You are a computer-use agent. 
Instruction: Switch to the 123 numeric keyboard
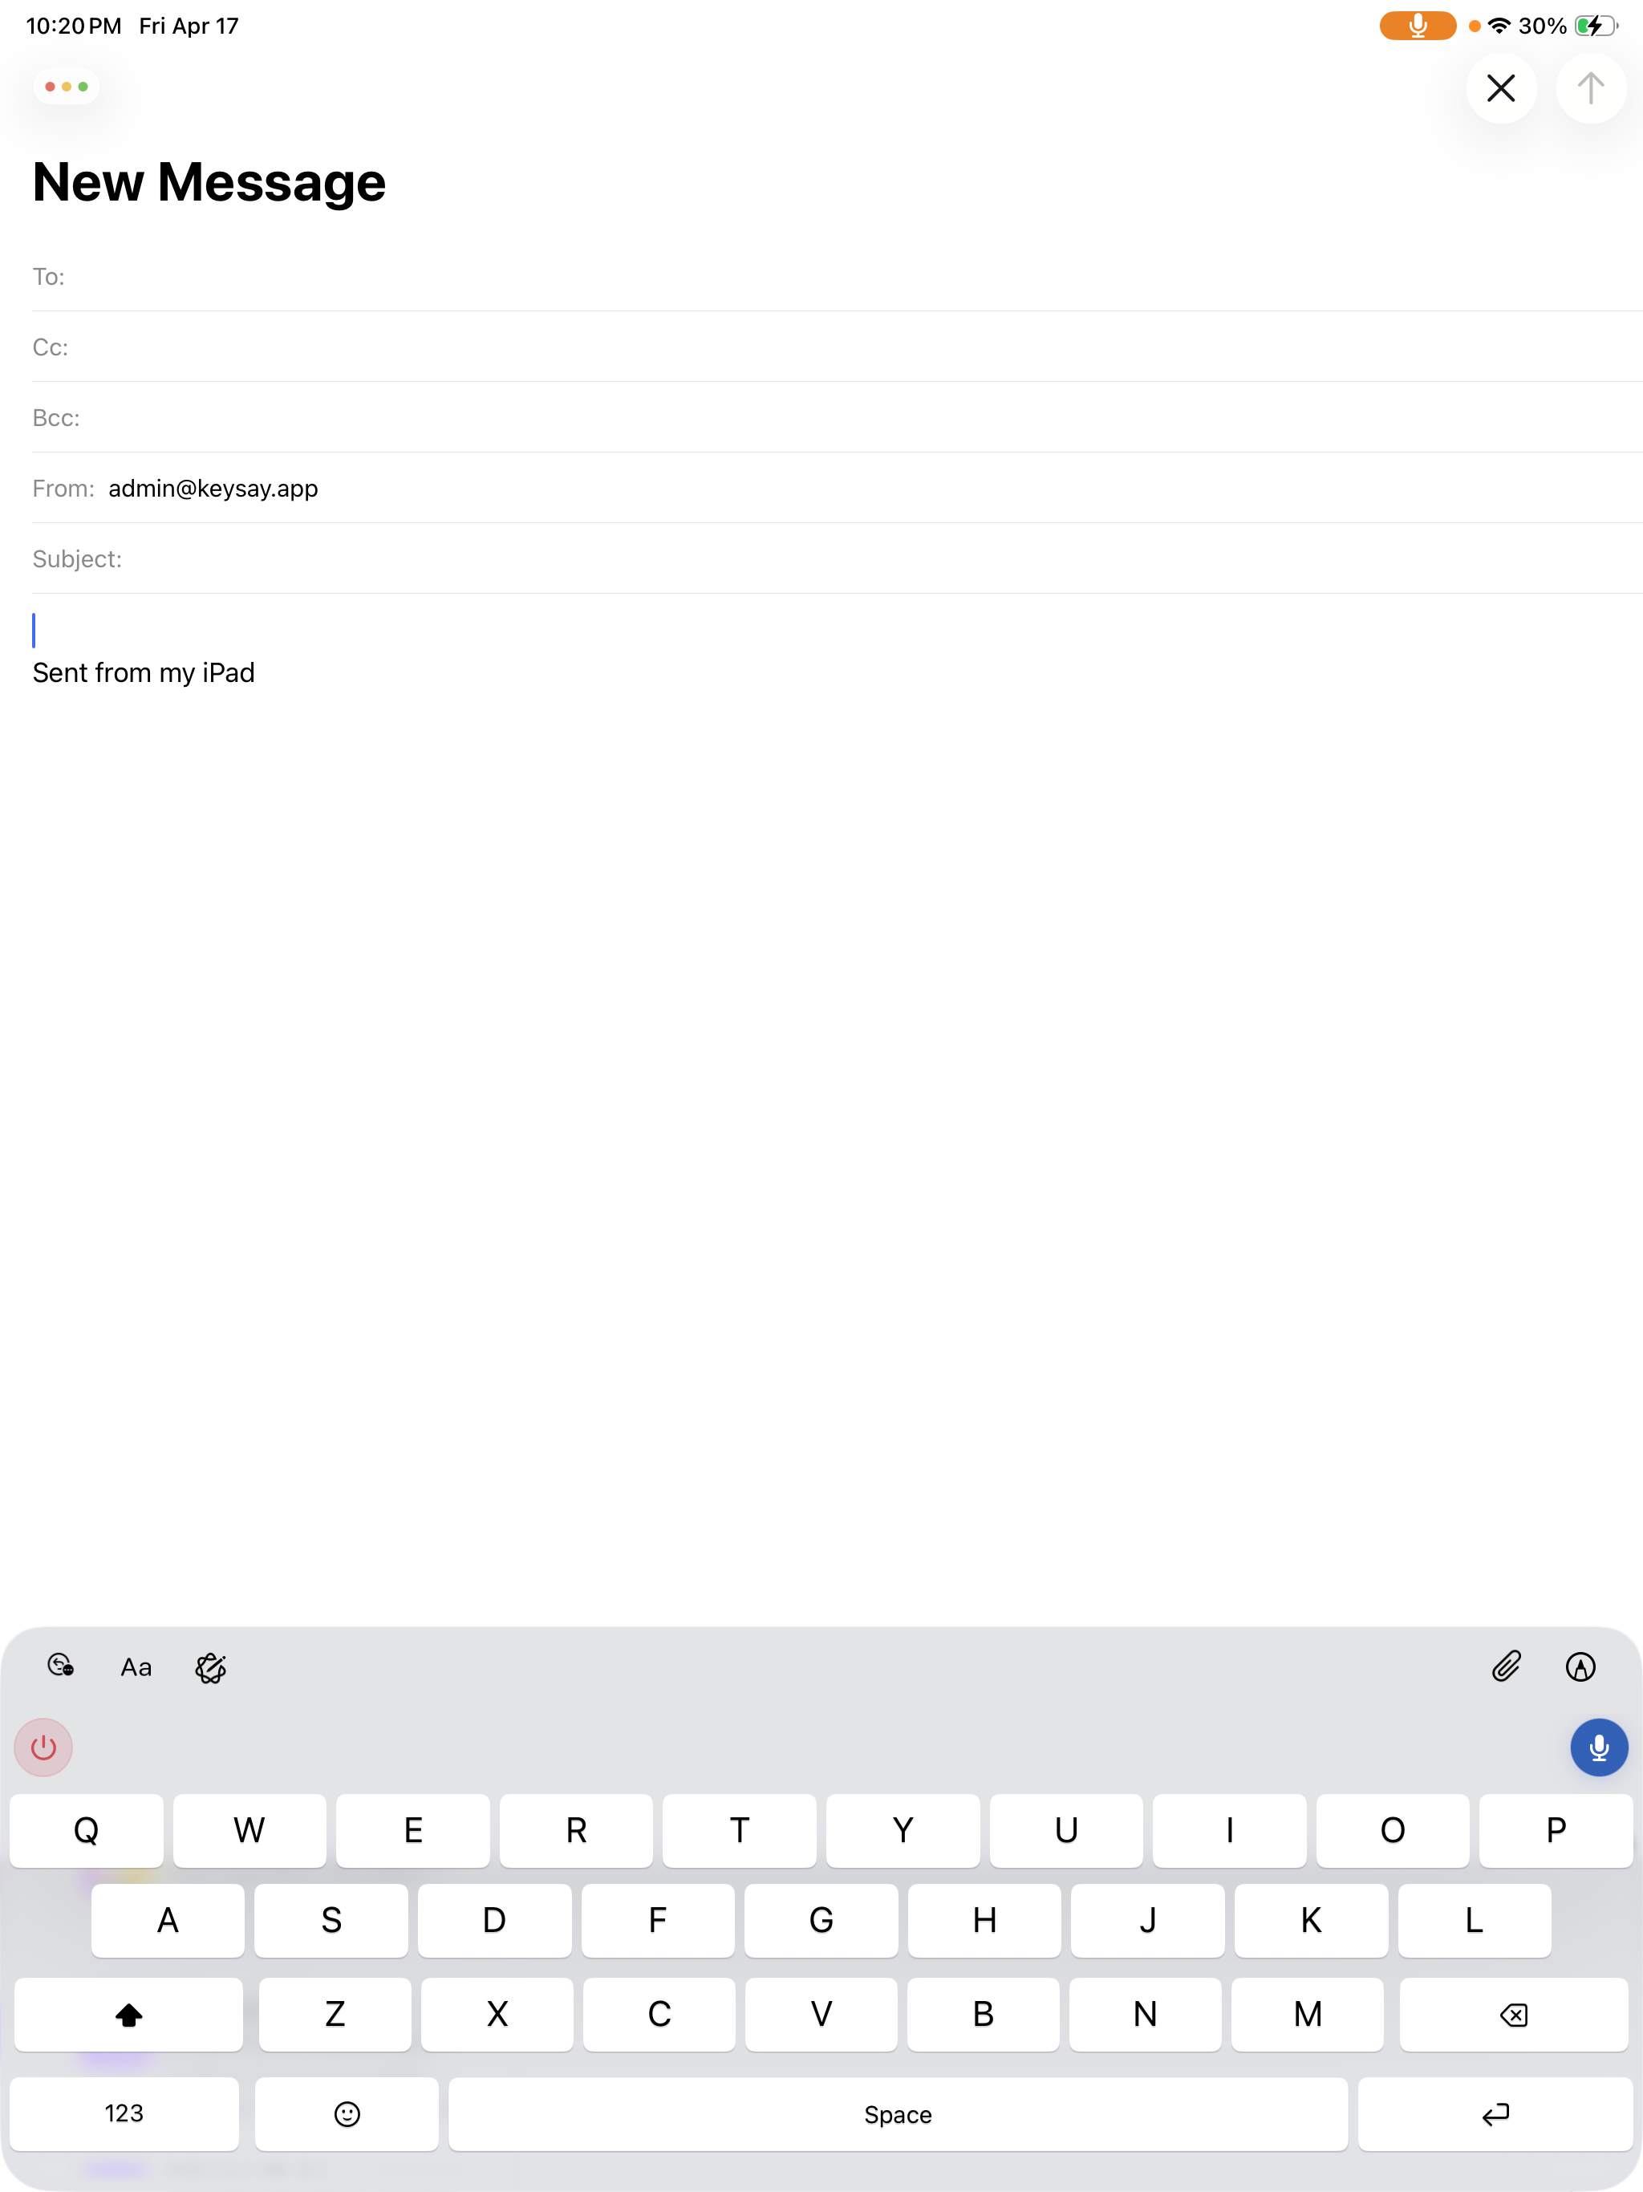[124, 2113]
